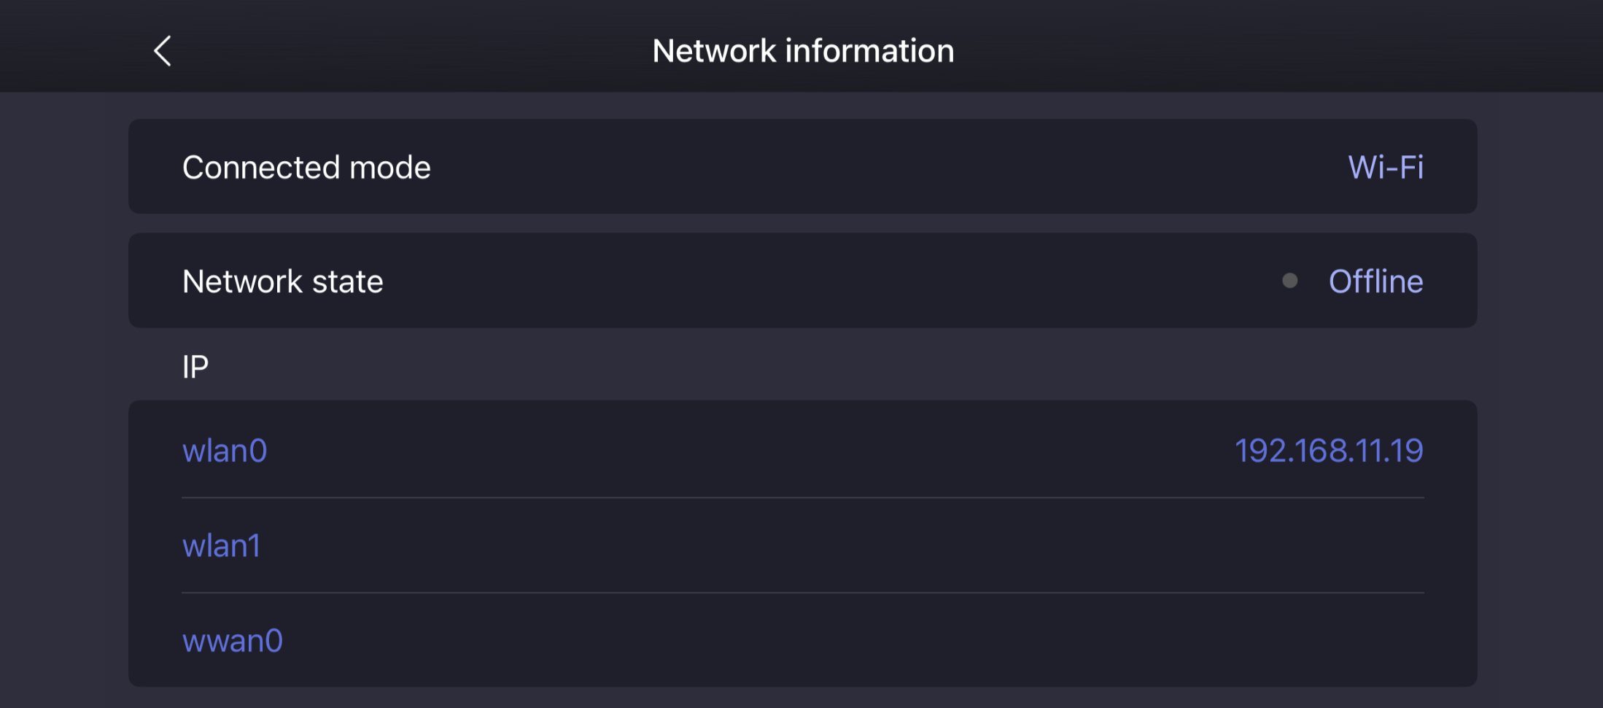
Task: Click the 192.168.11.19 IP address
Action: (x=1328, y=451)
